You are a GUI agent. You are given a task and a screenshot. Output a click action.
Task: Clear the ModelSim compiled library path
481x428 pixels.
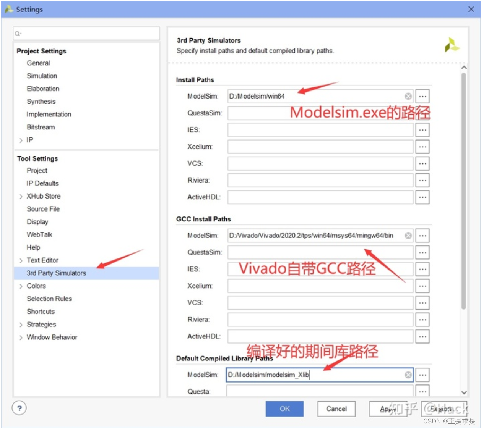[408, 375]
